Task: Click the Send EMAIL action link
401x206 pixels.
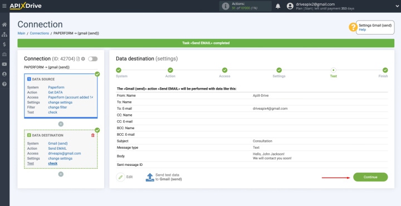Action: click(x=57, y=149)
